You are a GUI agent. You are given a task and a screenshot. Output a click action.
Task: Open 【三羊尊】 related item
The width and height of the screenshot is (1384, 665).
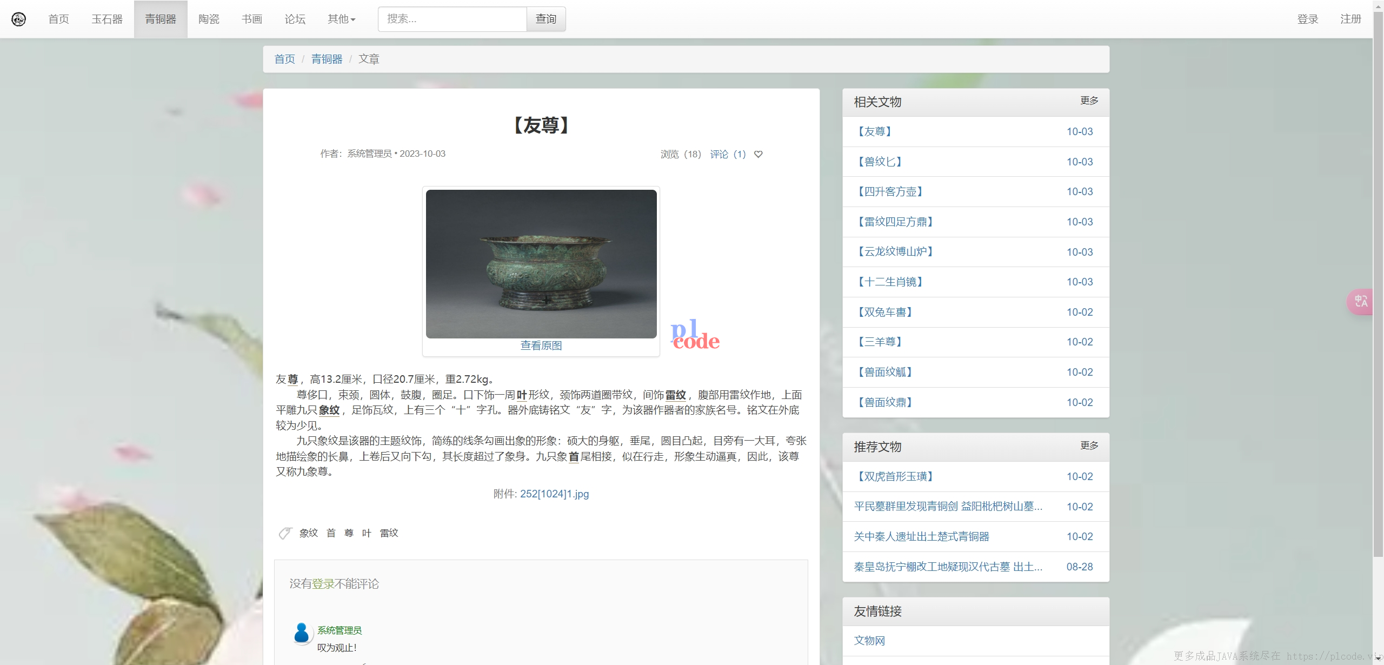880,342
